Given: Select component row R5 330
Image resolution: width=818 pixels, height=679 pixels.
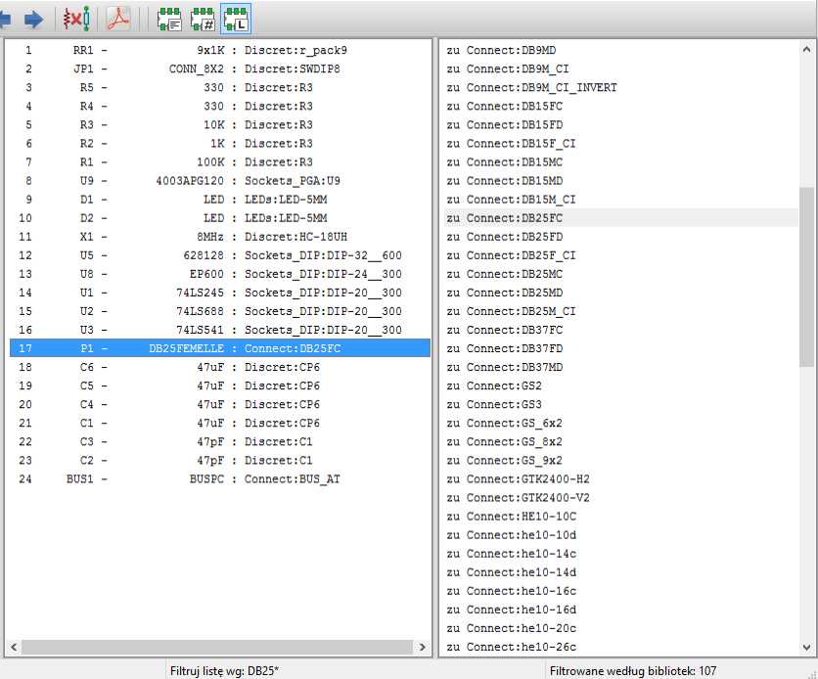Looking at the screenshot, I should (x=220, y=88).
